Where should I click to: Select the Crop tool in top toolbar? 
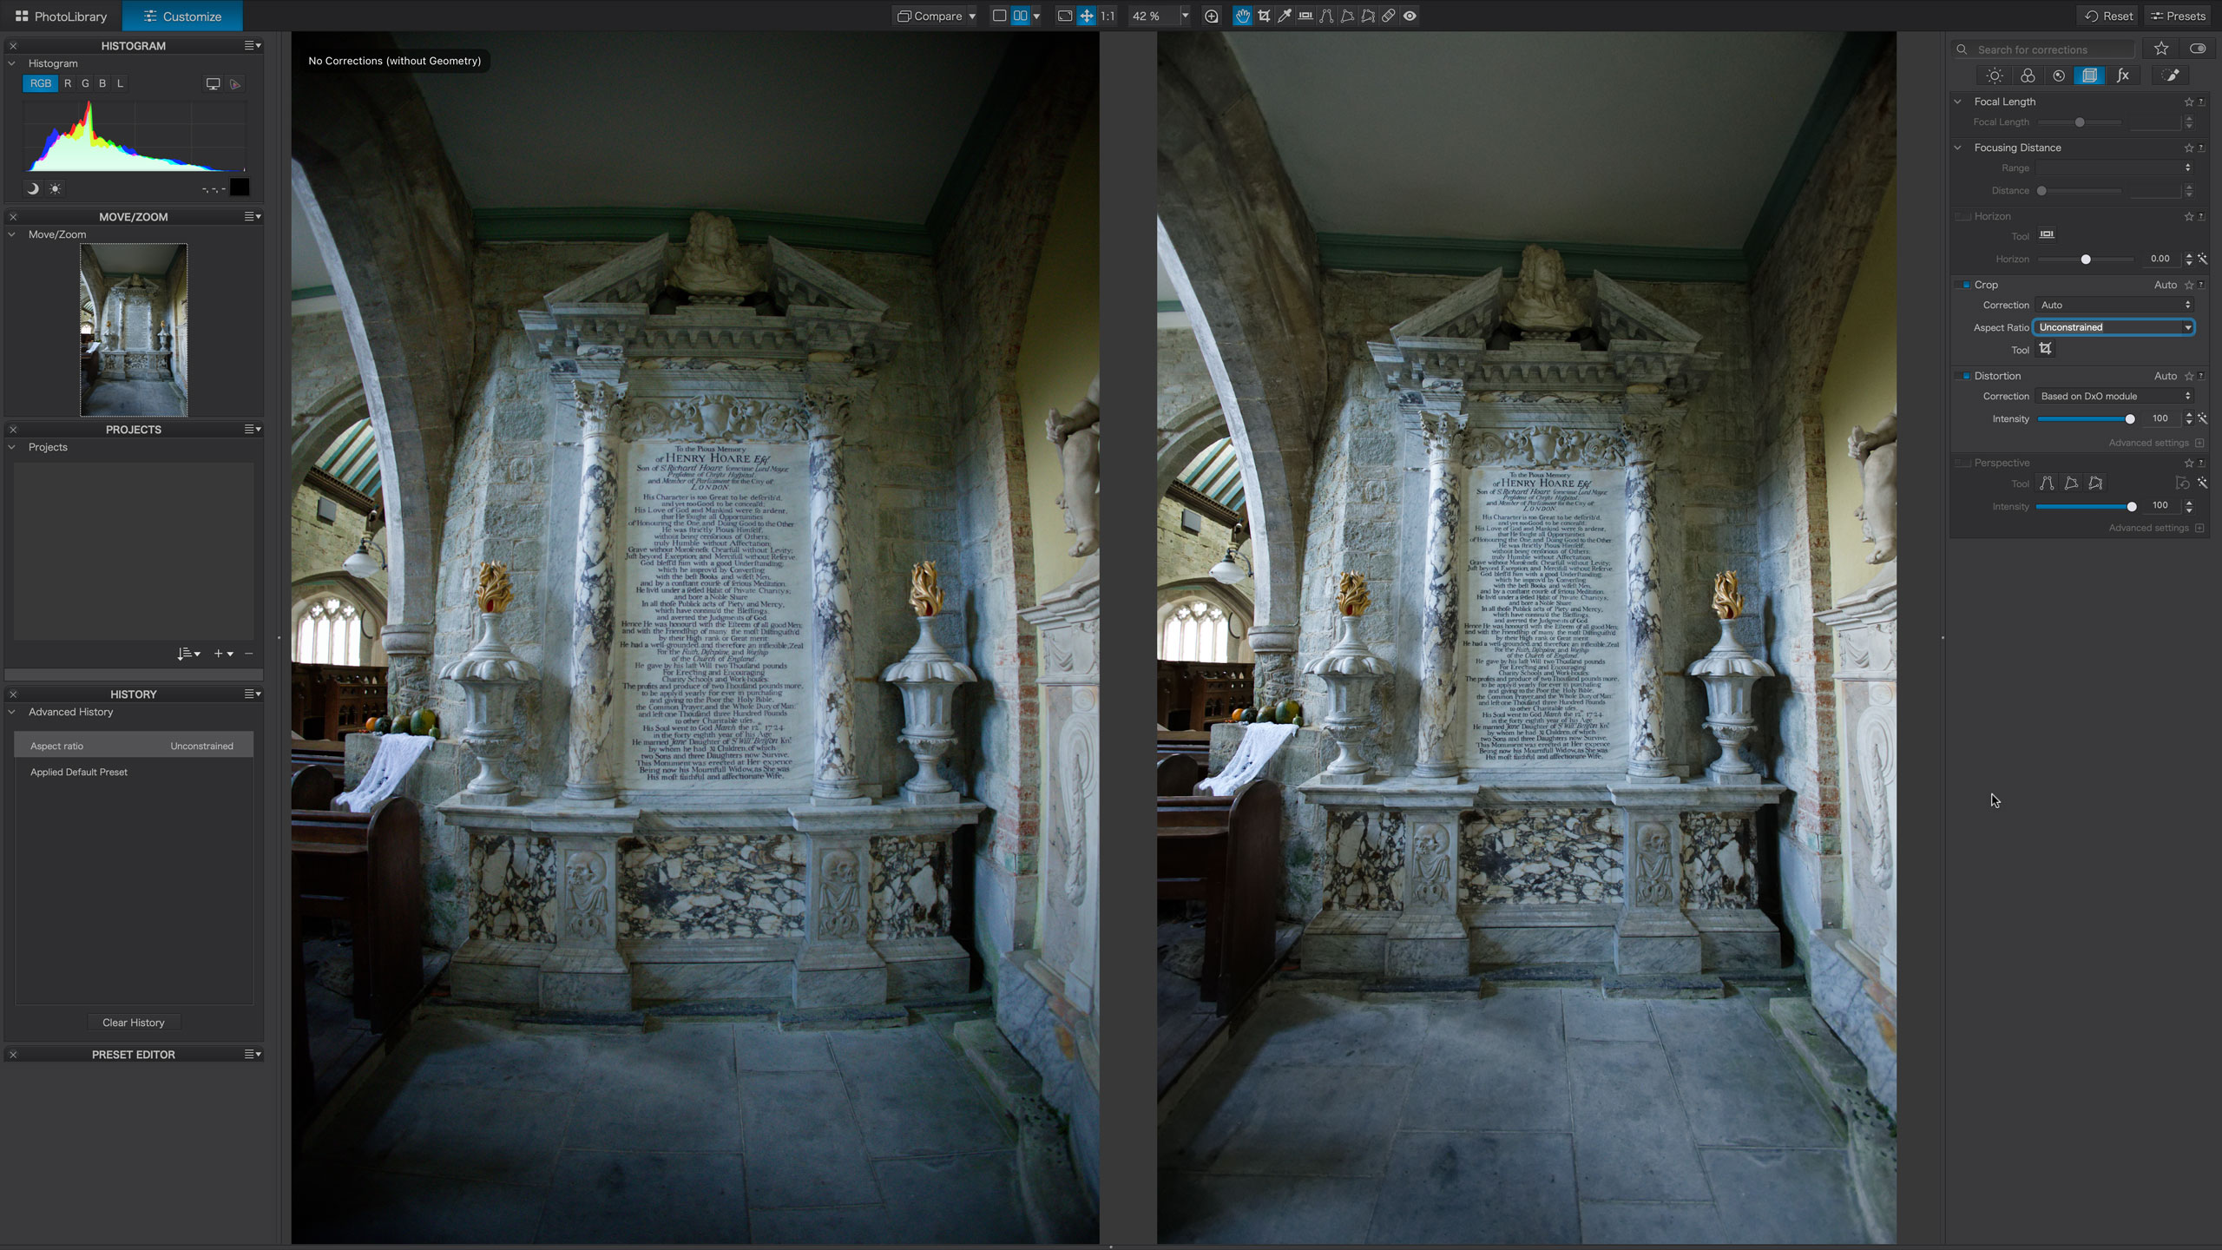click(1264, 16)
